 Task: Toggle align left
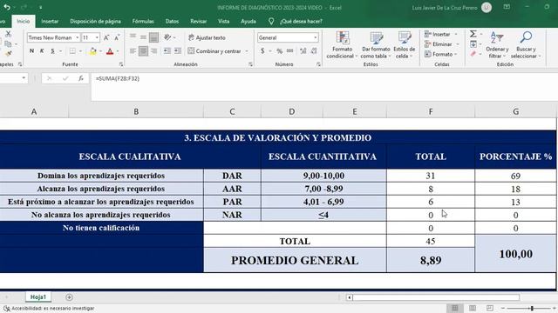[133, 51]
